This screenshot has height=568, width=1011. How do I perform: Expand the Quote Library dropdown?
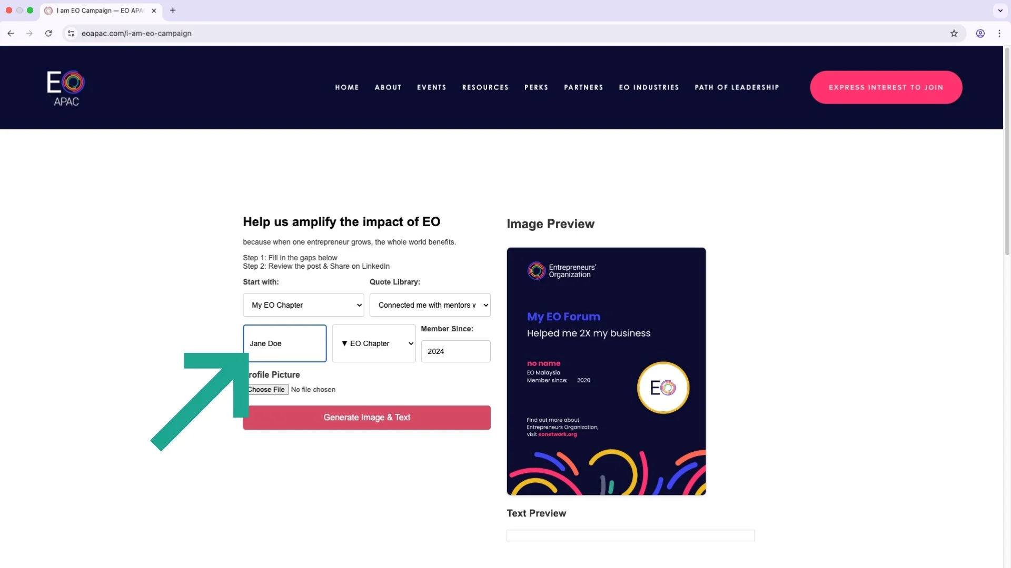[x=430, y=305]
